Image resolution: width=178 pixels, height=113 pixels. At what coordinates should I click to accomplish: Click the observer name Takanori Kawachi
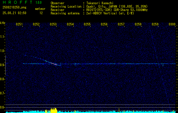[100, 3]
